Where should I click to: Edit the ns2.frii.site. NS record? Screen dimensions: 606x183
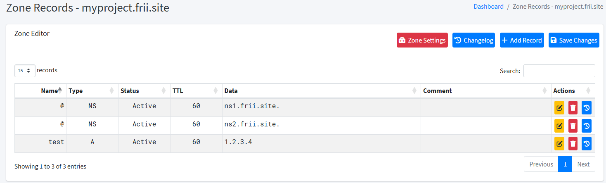[559, 126]
